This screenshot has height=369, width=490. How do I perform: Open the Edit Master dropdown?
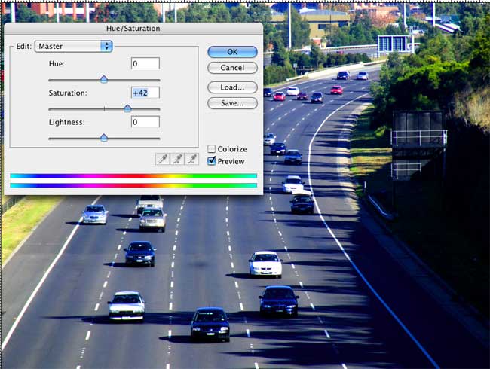[x=74, y=47]
